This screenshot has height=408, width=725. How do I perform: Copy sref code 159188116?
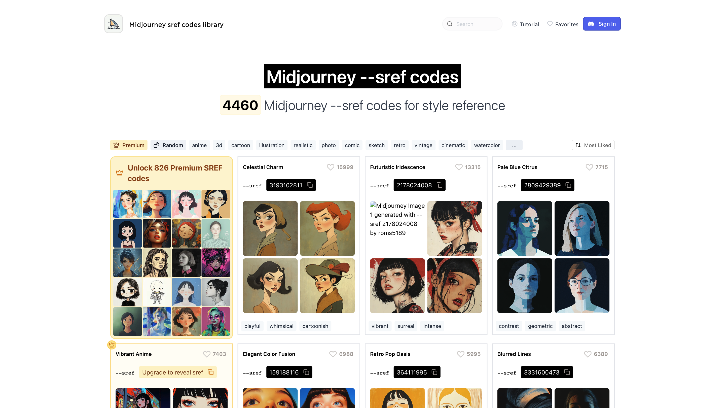(x=306, y=372)
